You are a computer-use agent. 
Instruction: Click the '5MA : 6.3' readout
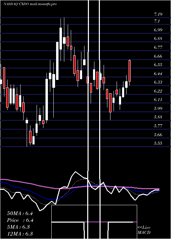coord(18,227)
